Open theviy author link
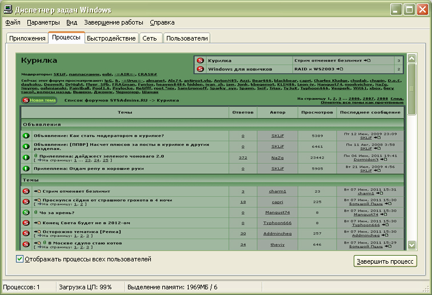Image resolution: width=432 pixels, height=295 pixels. click(x=278, y=245)
